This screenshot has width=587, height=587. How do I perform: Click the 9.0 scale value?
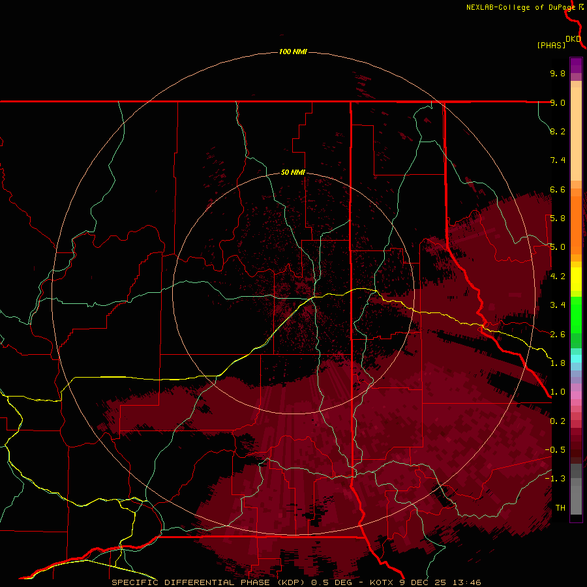pos(558,102)
